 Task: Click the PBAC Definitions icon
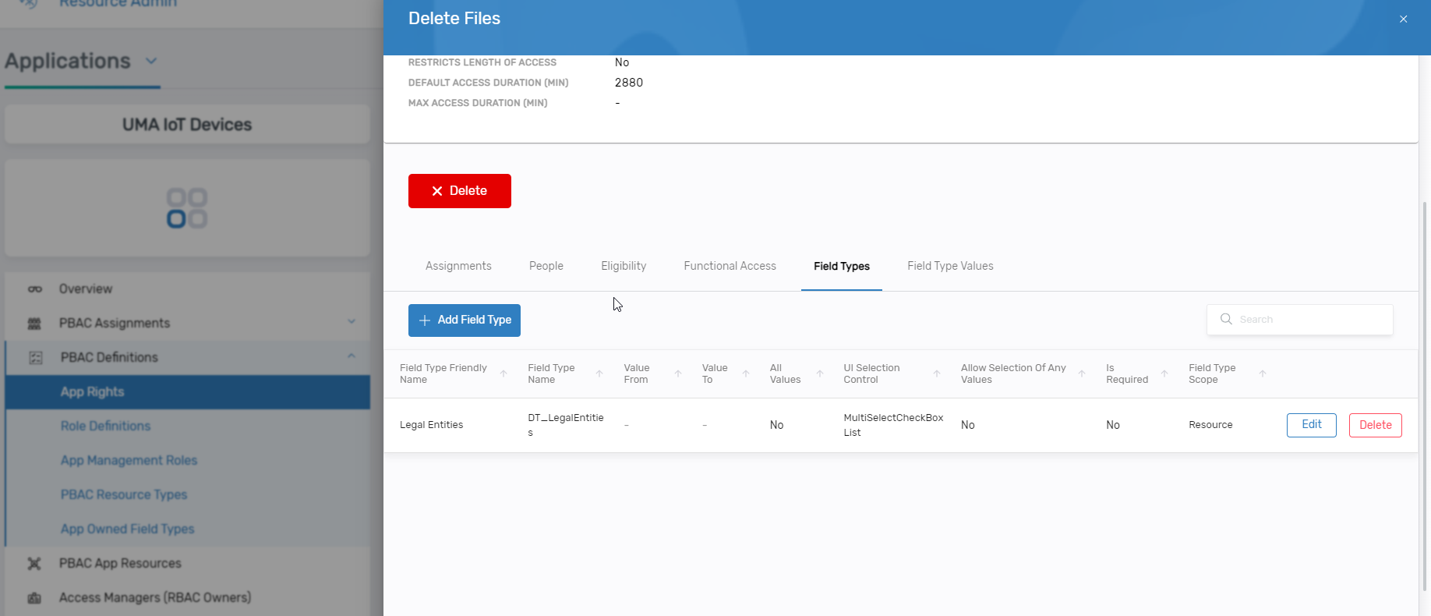point(36,358)
